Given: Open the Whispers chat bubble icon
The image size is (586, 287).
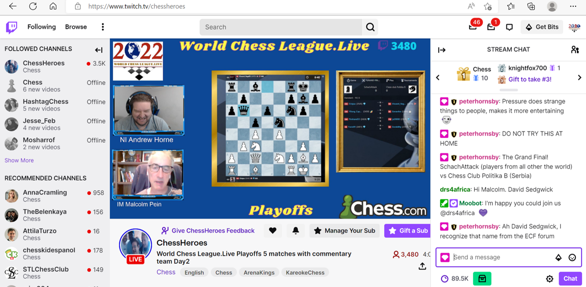Looking at the screenshot, I should (x=509, y=27).
